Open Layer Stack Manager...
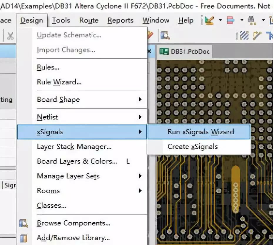Screen dimensions: 274x245 tap(82, 147)
